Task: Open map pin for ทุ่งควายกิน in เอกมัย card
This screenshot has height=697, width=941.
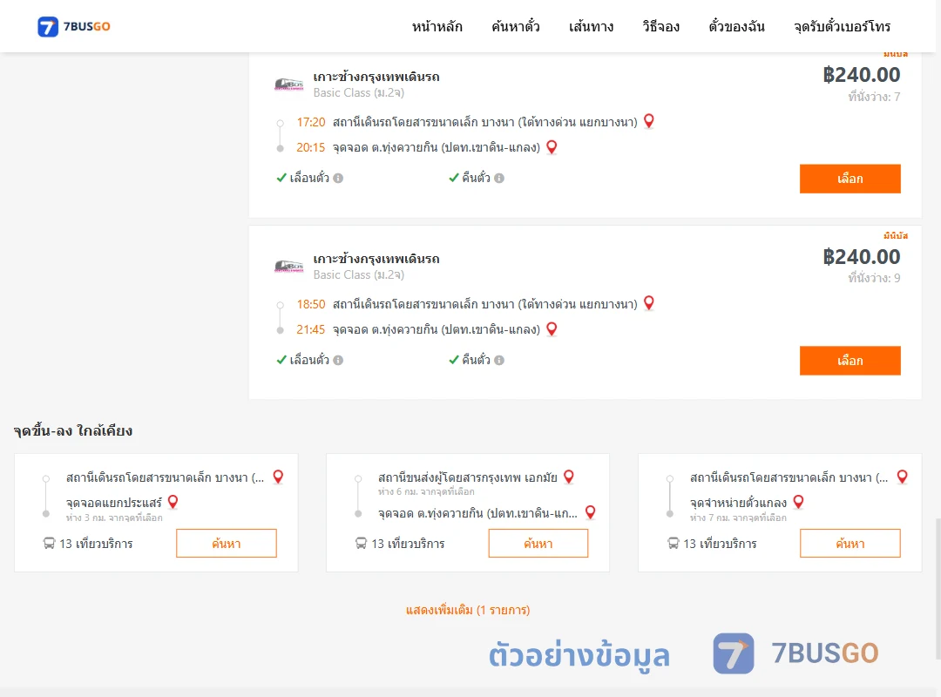Action: point(591,512)
